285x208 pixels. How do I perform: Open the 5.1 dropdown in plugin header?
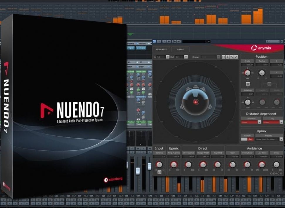tap(274, 42)
